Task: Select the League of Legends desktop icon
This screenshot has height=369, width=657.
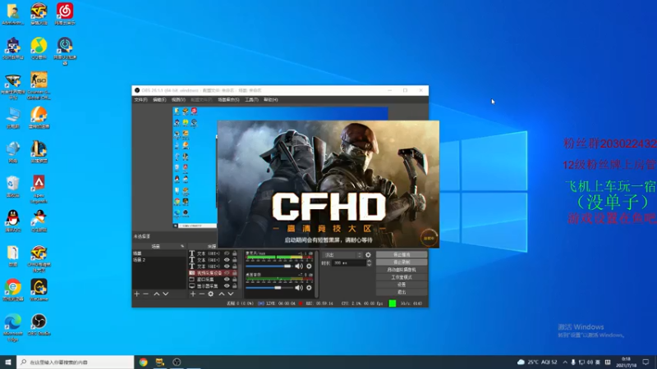Action: tap(39, 152)
